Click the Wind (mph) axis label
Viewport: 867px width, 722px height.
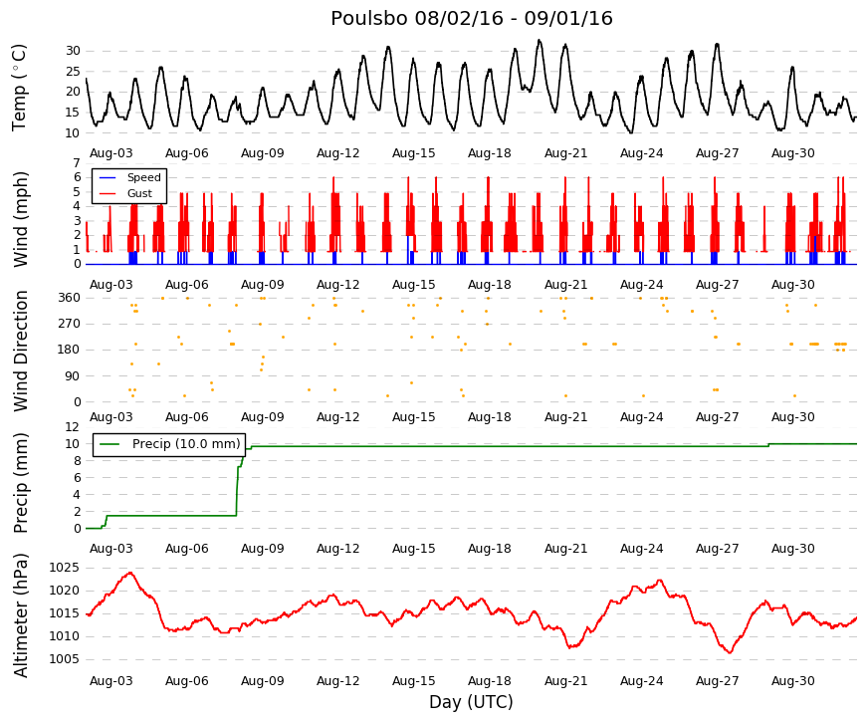pos(21,219)
